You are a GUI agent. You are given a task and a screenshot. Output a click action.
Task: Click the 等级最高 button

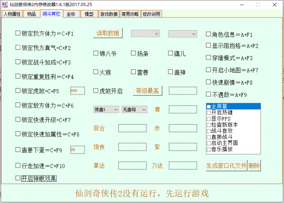pos(147,91)
